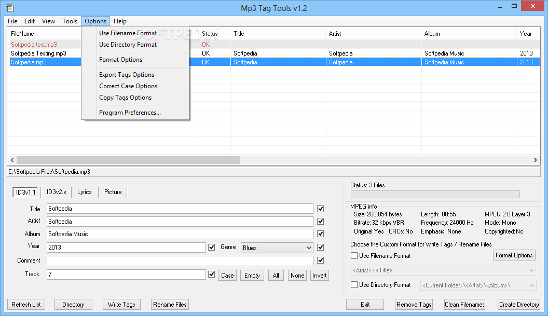Toggle the Genre field checkbox

(x=321, y=248)
